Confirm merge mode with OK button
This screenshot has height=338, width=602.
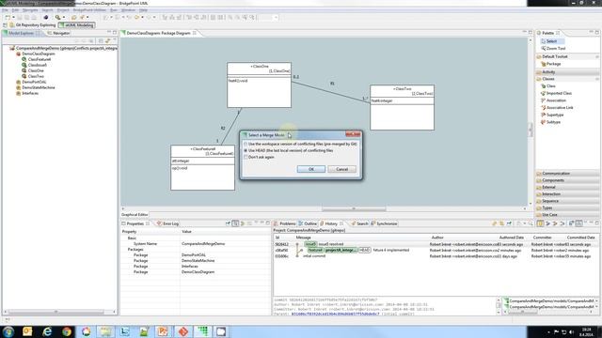click(x=311, y=169)
